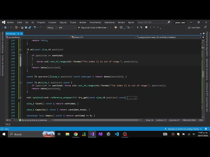Click the bookmark toolbar icon
This screenshot has height=157, width=210.
146,27
